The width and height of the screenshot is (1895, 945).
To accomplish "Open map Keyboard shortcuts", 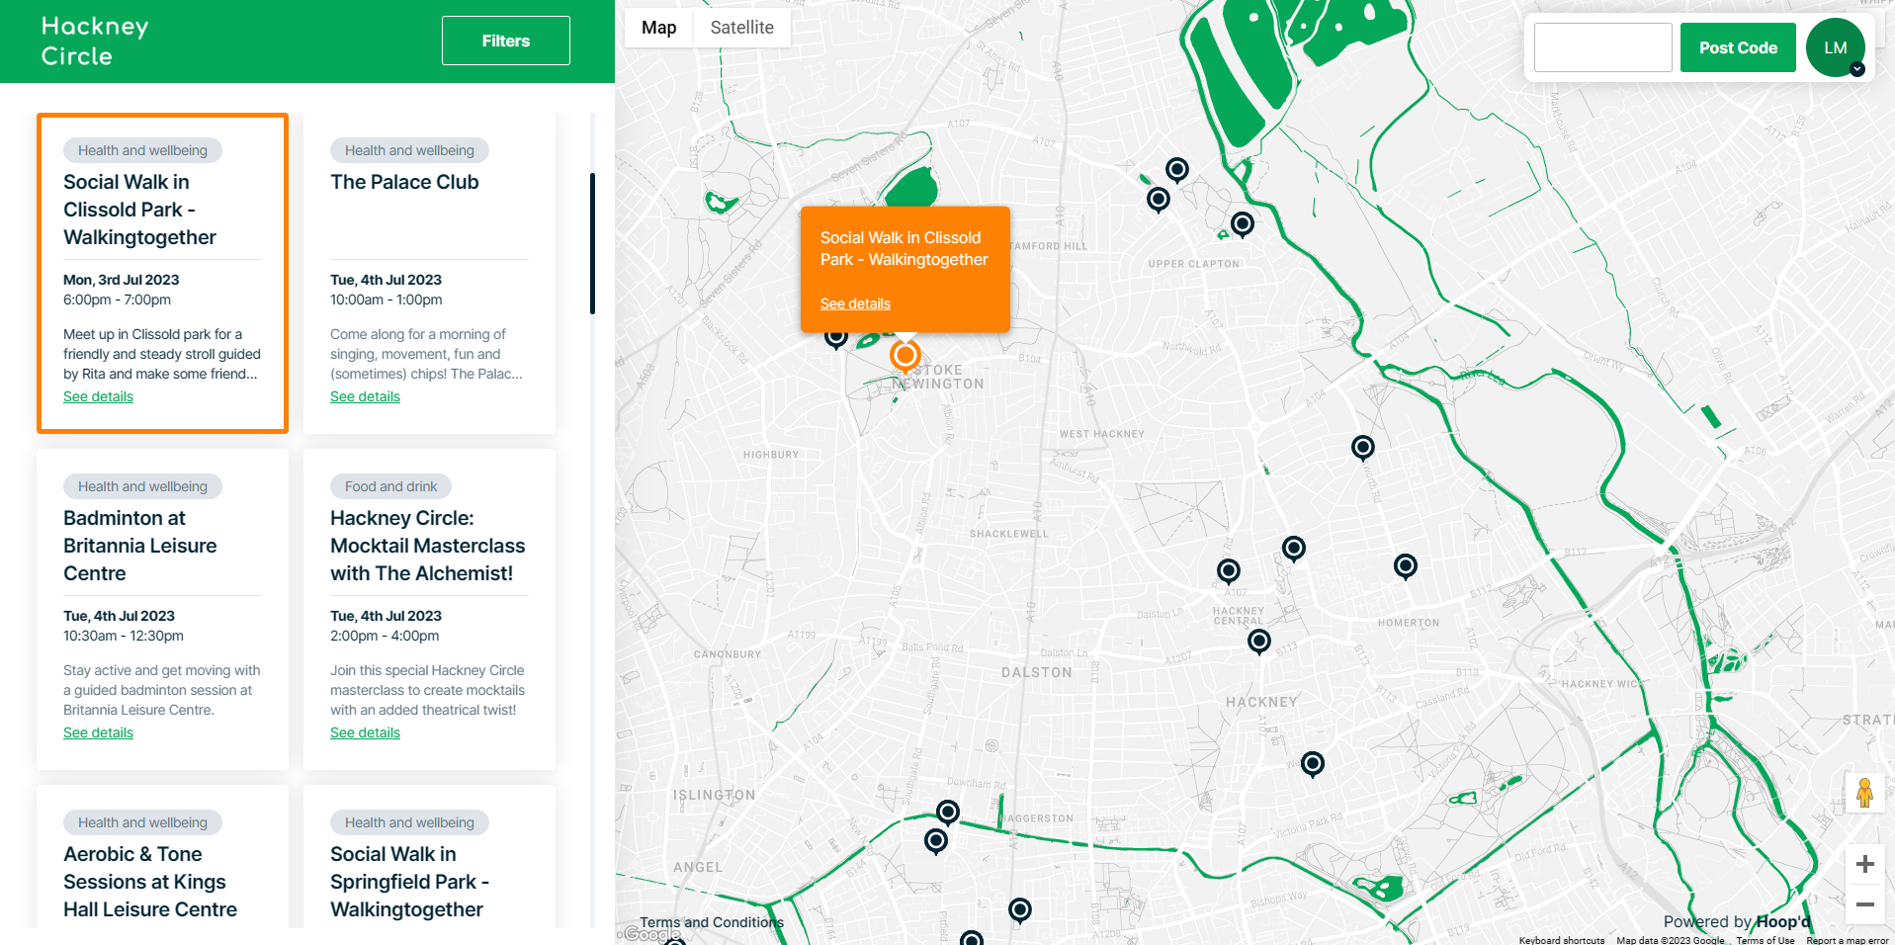I will click(x=1562, y=940).
